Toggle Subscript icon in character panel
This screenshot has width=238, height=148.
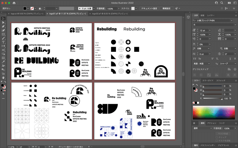click(217, 59)
